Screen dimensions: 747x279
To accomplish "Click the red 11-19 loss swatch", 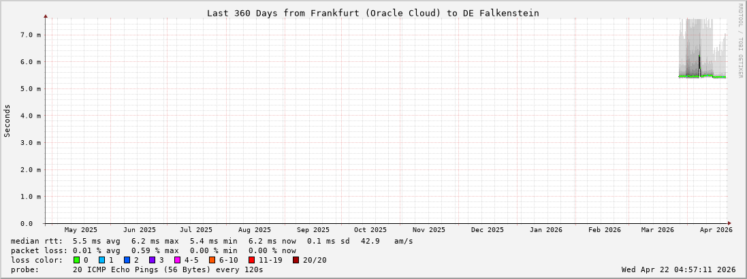I will (252, 260).
